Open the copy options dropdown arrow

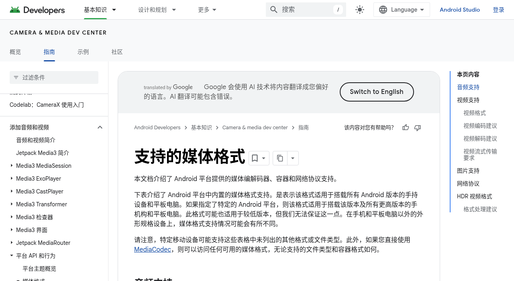coord(293,158)
